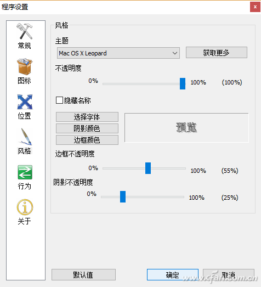
Task: Click the 预览 preview box
Action: point(186,127)
